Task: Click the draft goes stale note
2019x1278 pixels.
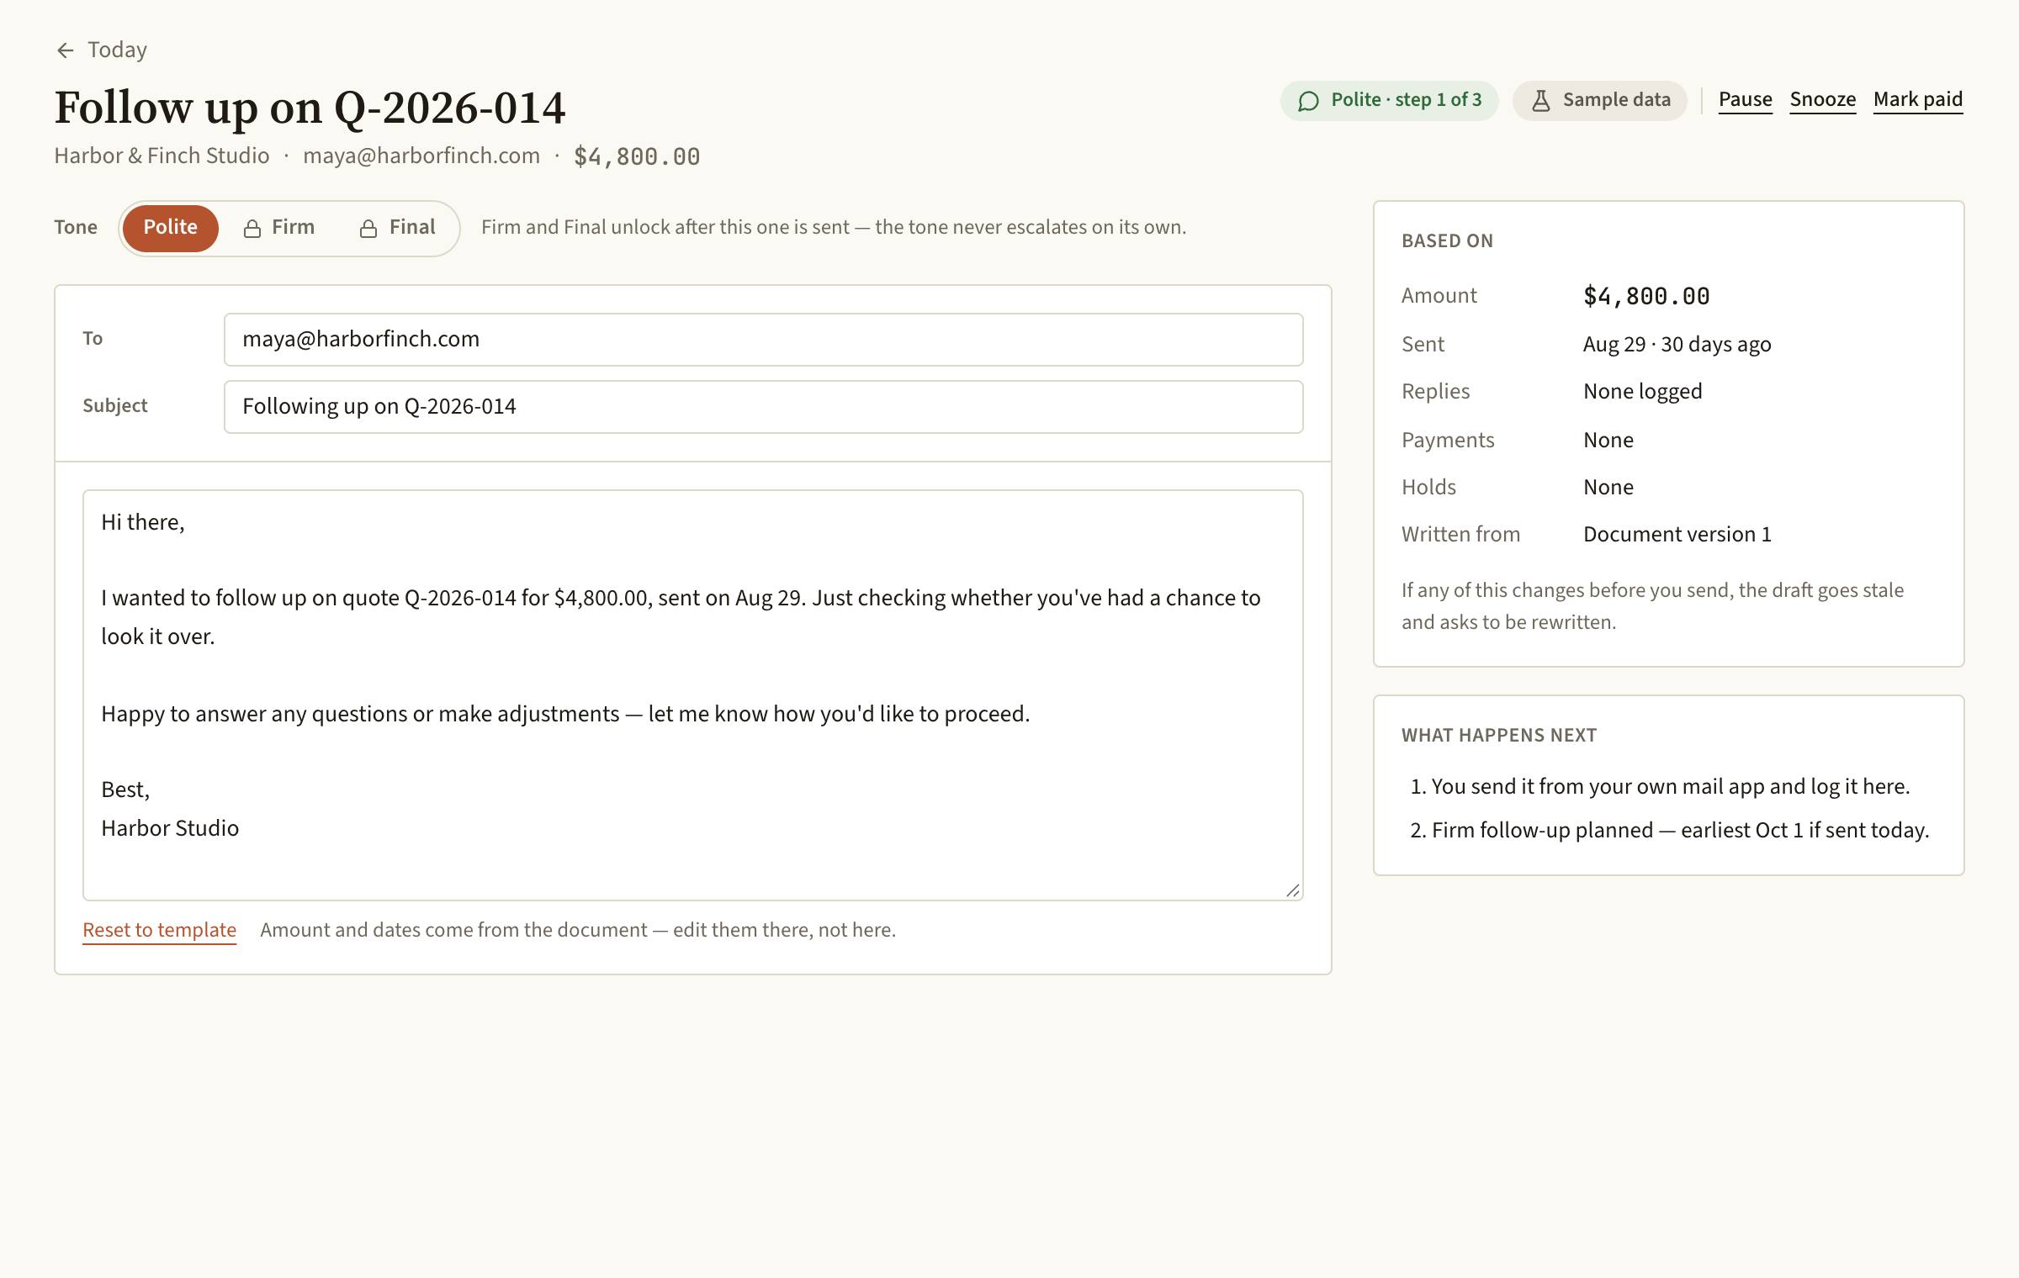Action: coord(1652,606)
